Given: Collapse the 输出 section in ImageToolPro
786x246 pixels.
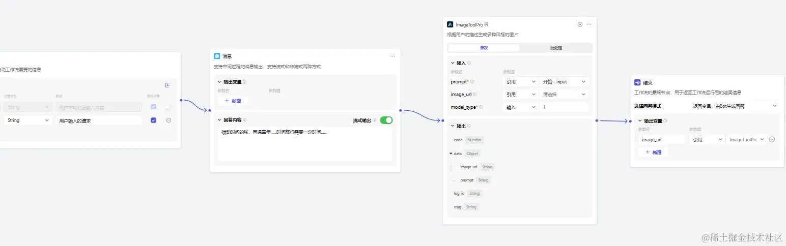Looking at the screenshot, I should pyautogui.click(x=453, y=126).
